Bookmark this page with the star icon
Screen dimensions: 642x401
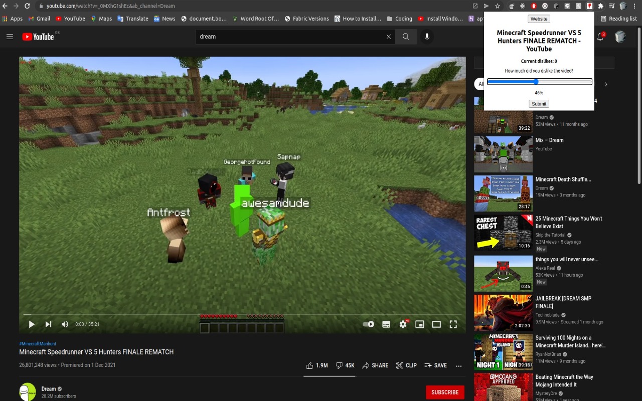pyautogui.click(x=498, y=6)
